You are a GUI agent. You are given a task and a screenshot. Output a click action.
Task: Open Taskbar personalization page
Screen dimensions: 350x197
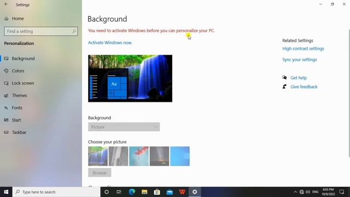point(19,132)
